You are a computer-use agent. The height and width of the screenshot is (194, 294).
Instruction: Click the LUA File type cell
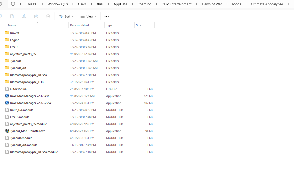(x=111, y=89)
